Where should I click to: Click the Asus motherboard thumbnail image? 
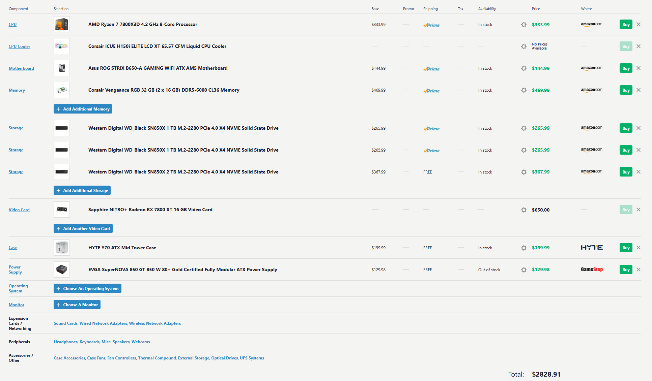pyautogui.click(x=62, y=68)
